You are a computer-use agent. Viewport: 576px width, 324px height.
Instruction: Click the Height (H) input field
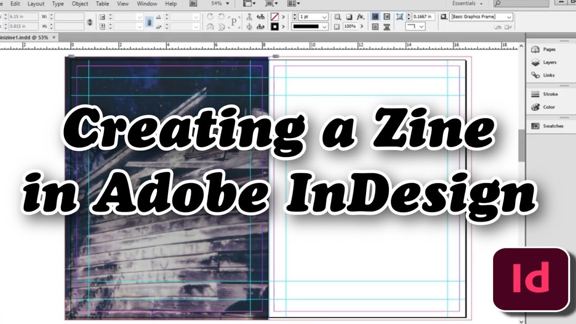tap(70, 27)
